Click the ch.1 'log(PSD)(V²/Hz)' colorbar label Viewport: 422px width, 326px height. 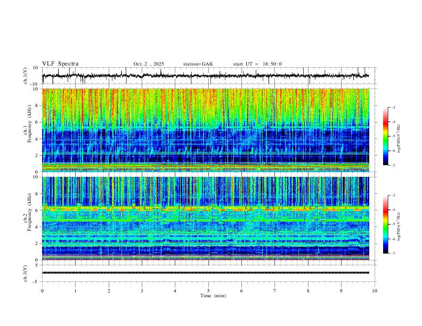pos(399,139)
